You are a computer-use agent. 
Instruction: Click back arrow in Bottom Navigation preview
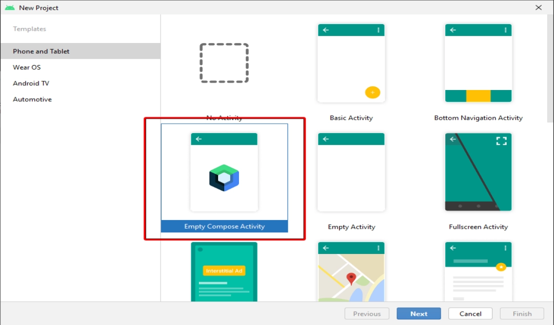click(x=453, y=30)
